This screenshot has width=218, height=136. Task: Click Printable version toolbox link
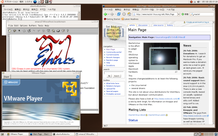click(113, 94)
